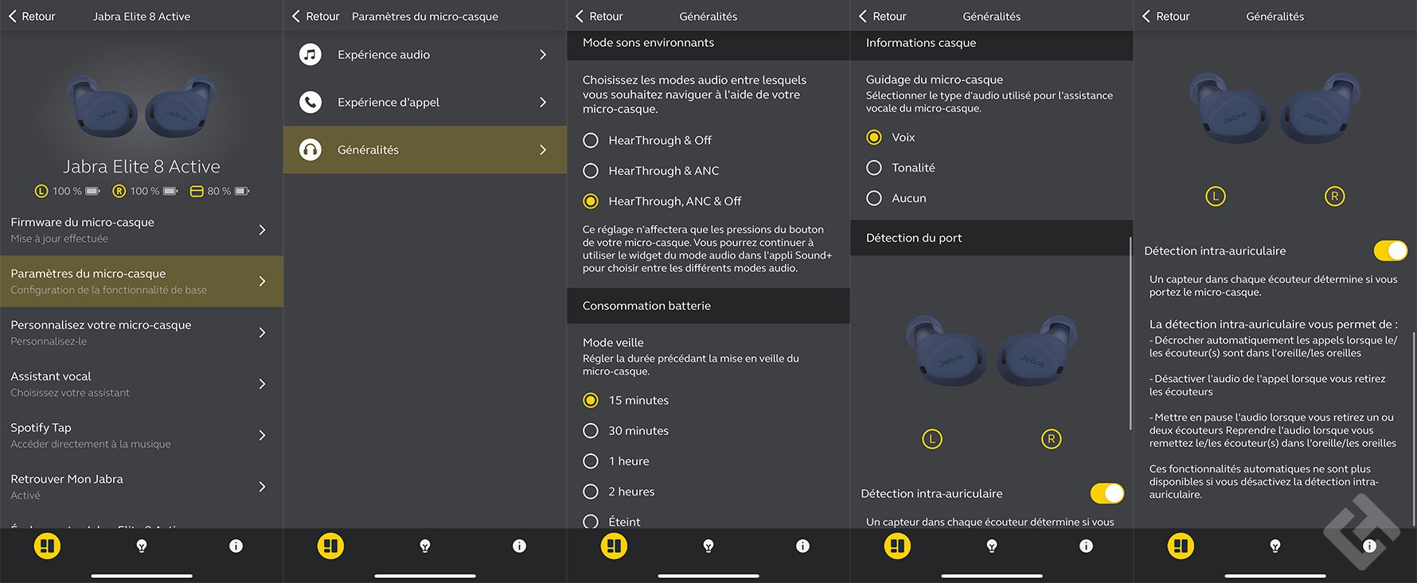Select HearThrough, ANC & Off option

point(591,201)
